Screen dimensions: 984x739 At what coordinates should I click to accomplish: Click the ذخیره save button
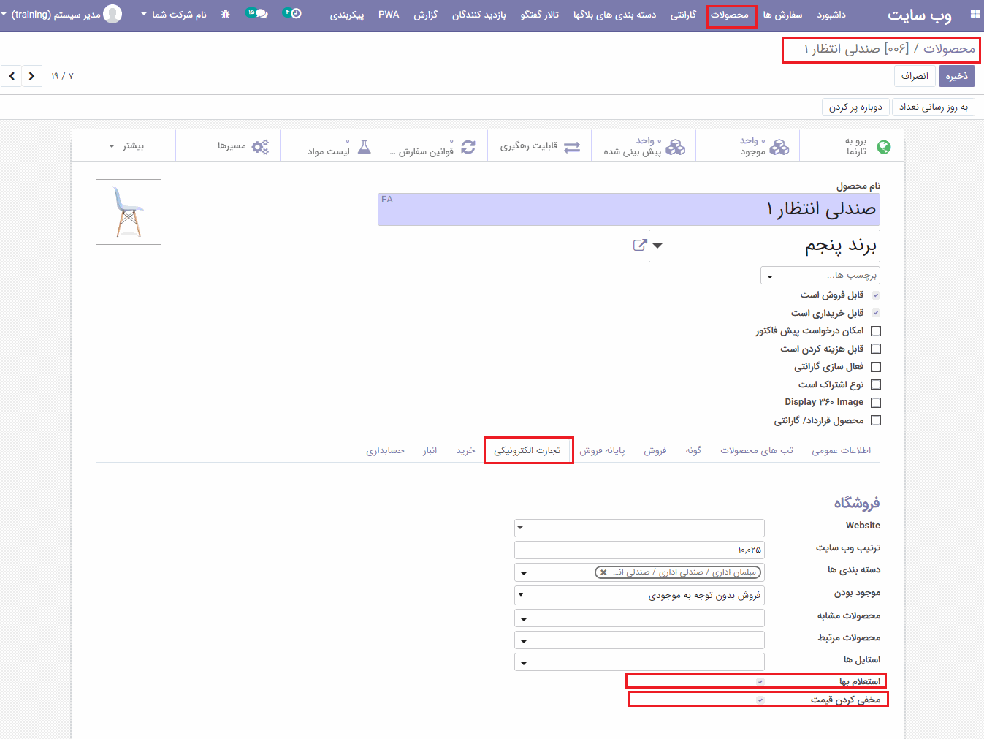pos(956,76)
